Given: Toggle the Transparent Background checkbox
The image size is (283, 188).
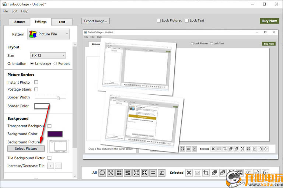Looking at the screenshot, I should (x=49, y=126).
